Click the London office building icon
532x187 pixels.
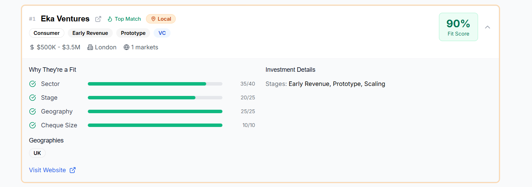coord(90,47)
